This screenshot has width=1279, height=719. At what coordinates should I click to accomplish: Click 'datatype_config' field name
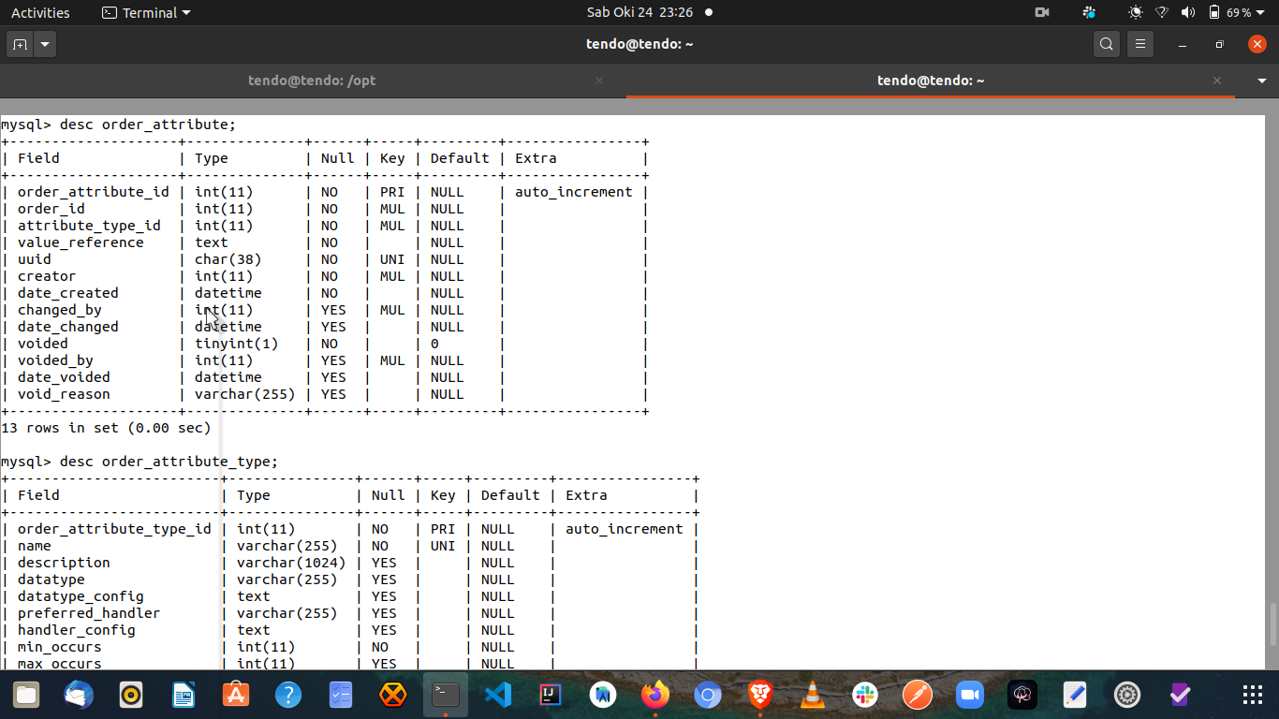[81, 596]
